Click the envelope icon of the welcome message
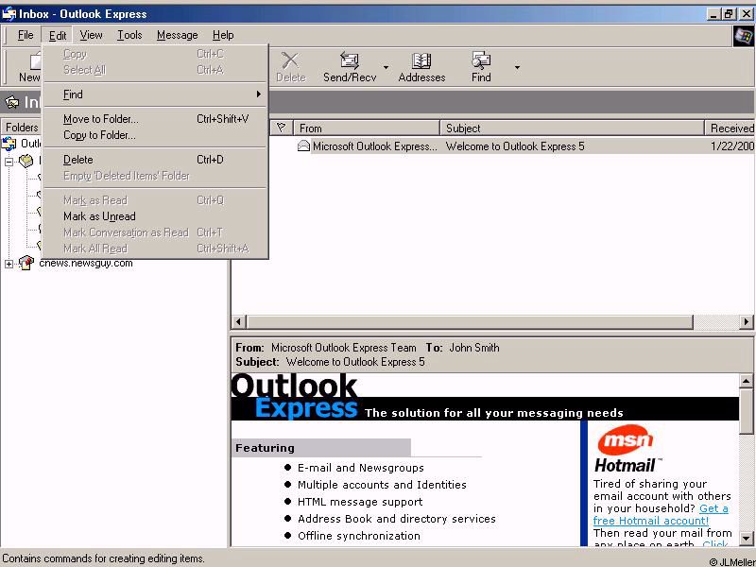Image resolution: width=756 pixels, height=567 pixels. (x=303, y=146)
